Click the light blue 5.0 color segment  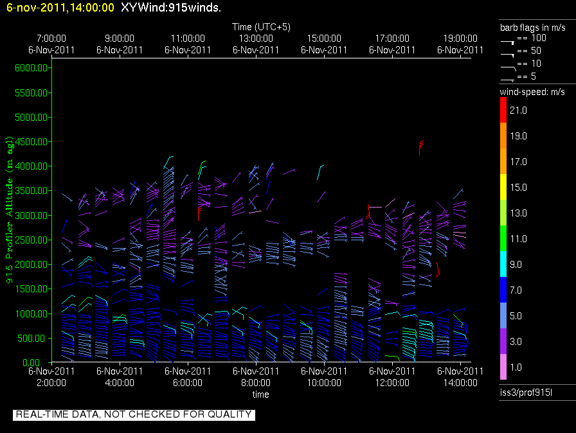pos(503,315)
